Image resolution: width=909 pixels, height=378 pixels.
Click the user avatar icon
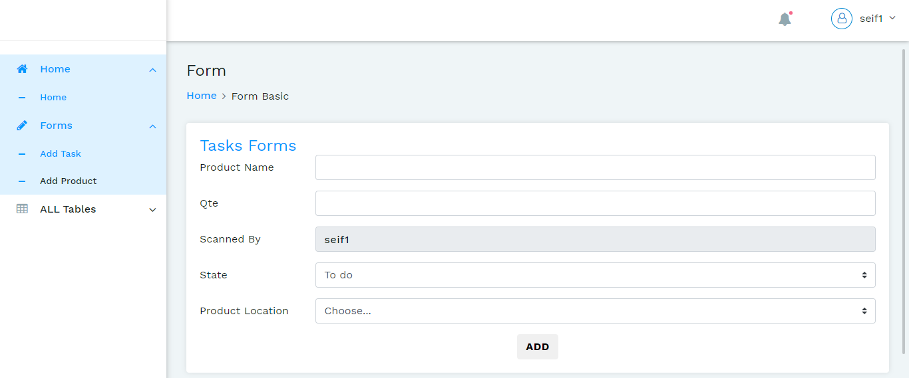pyautogui.click(x=842, y=19)
